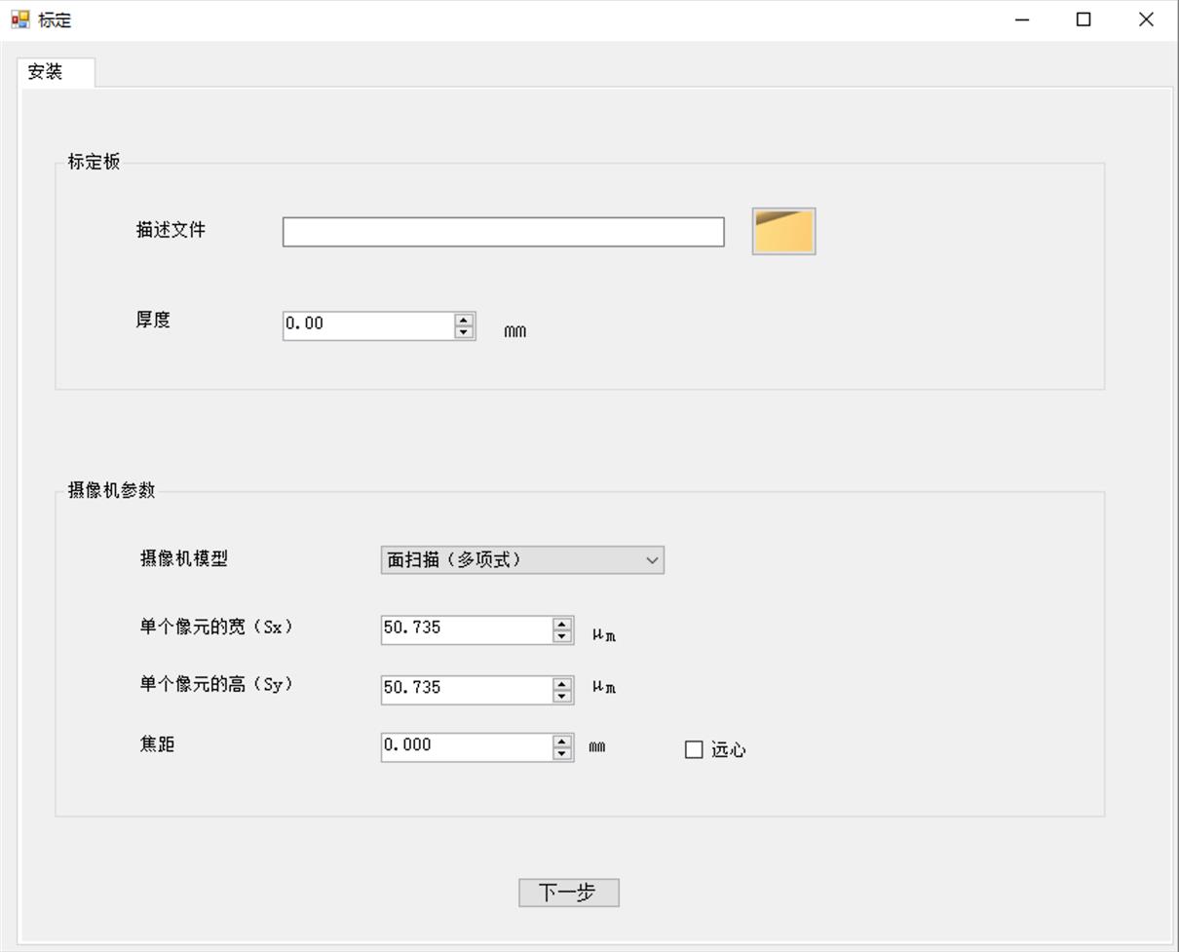Decrease 单个像元的高 (Sy) with down arrow
The image size is (1179, 952).
tap(562, 696)
